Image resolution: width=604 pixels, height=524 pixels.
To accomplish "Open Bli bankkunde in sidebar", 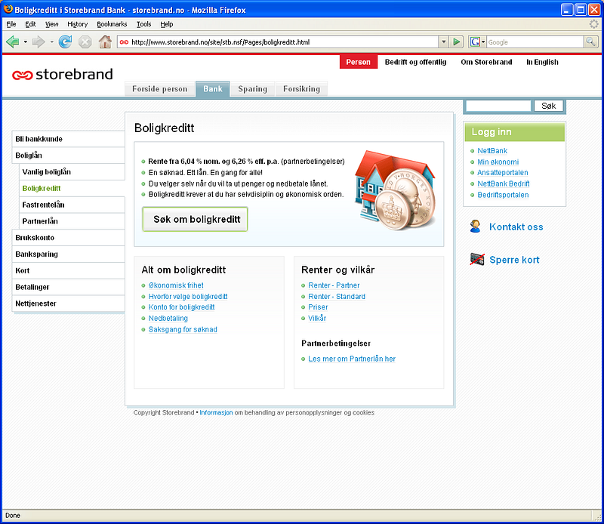I will click(69, 139).
